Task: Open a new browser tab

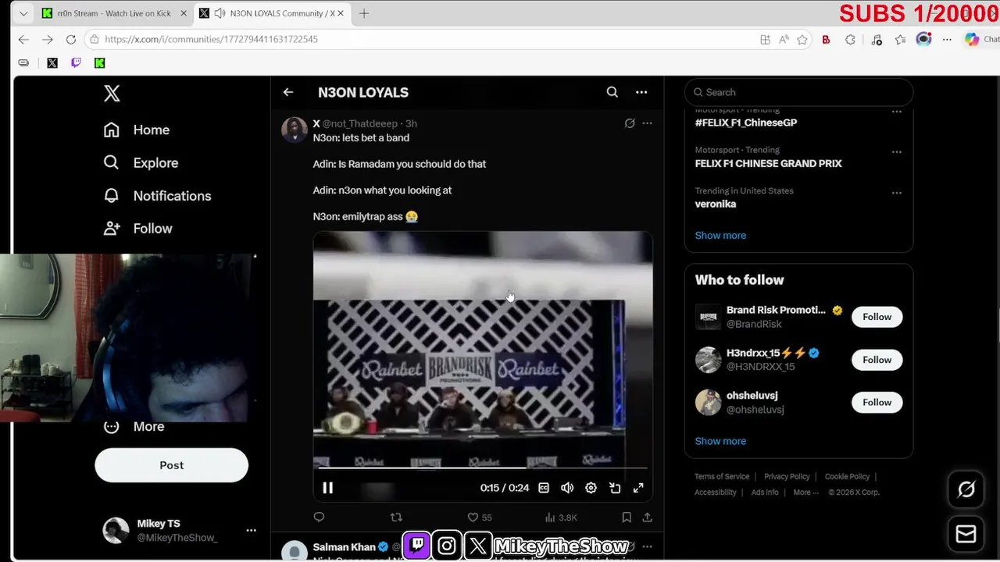Action: [364, 13]
